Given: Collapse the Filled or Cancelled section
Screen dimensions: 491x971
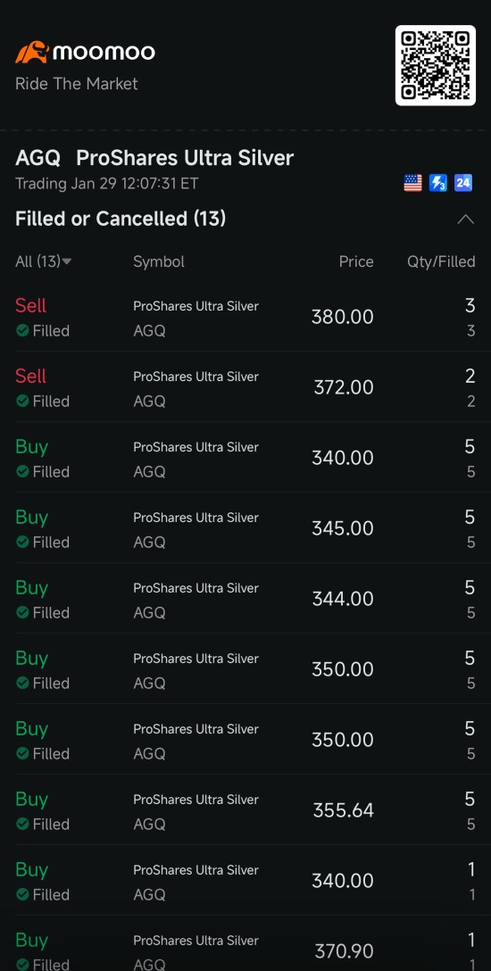Looking at the screenshot, I should click(x=465, y=220).
